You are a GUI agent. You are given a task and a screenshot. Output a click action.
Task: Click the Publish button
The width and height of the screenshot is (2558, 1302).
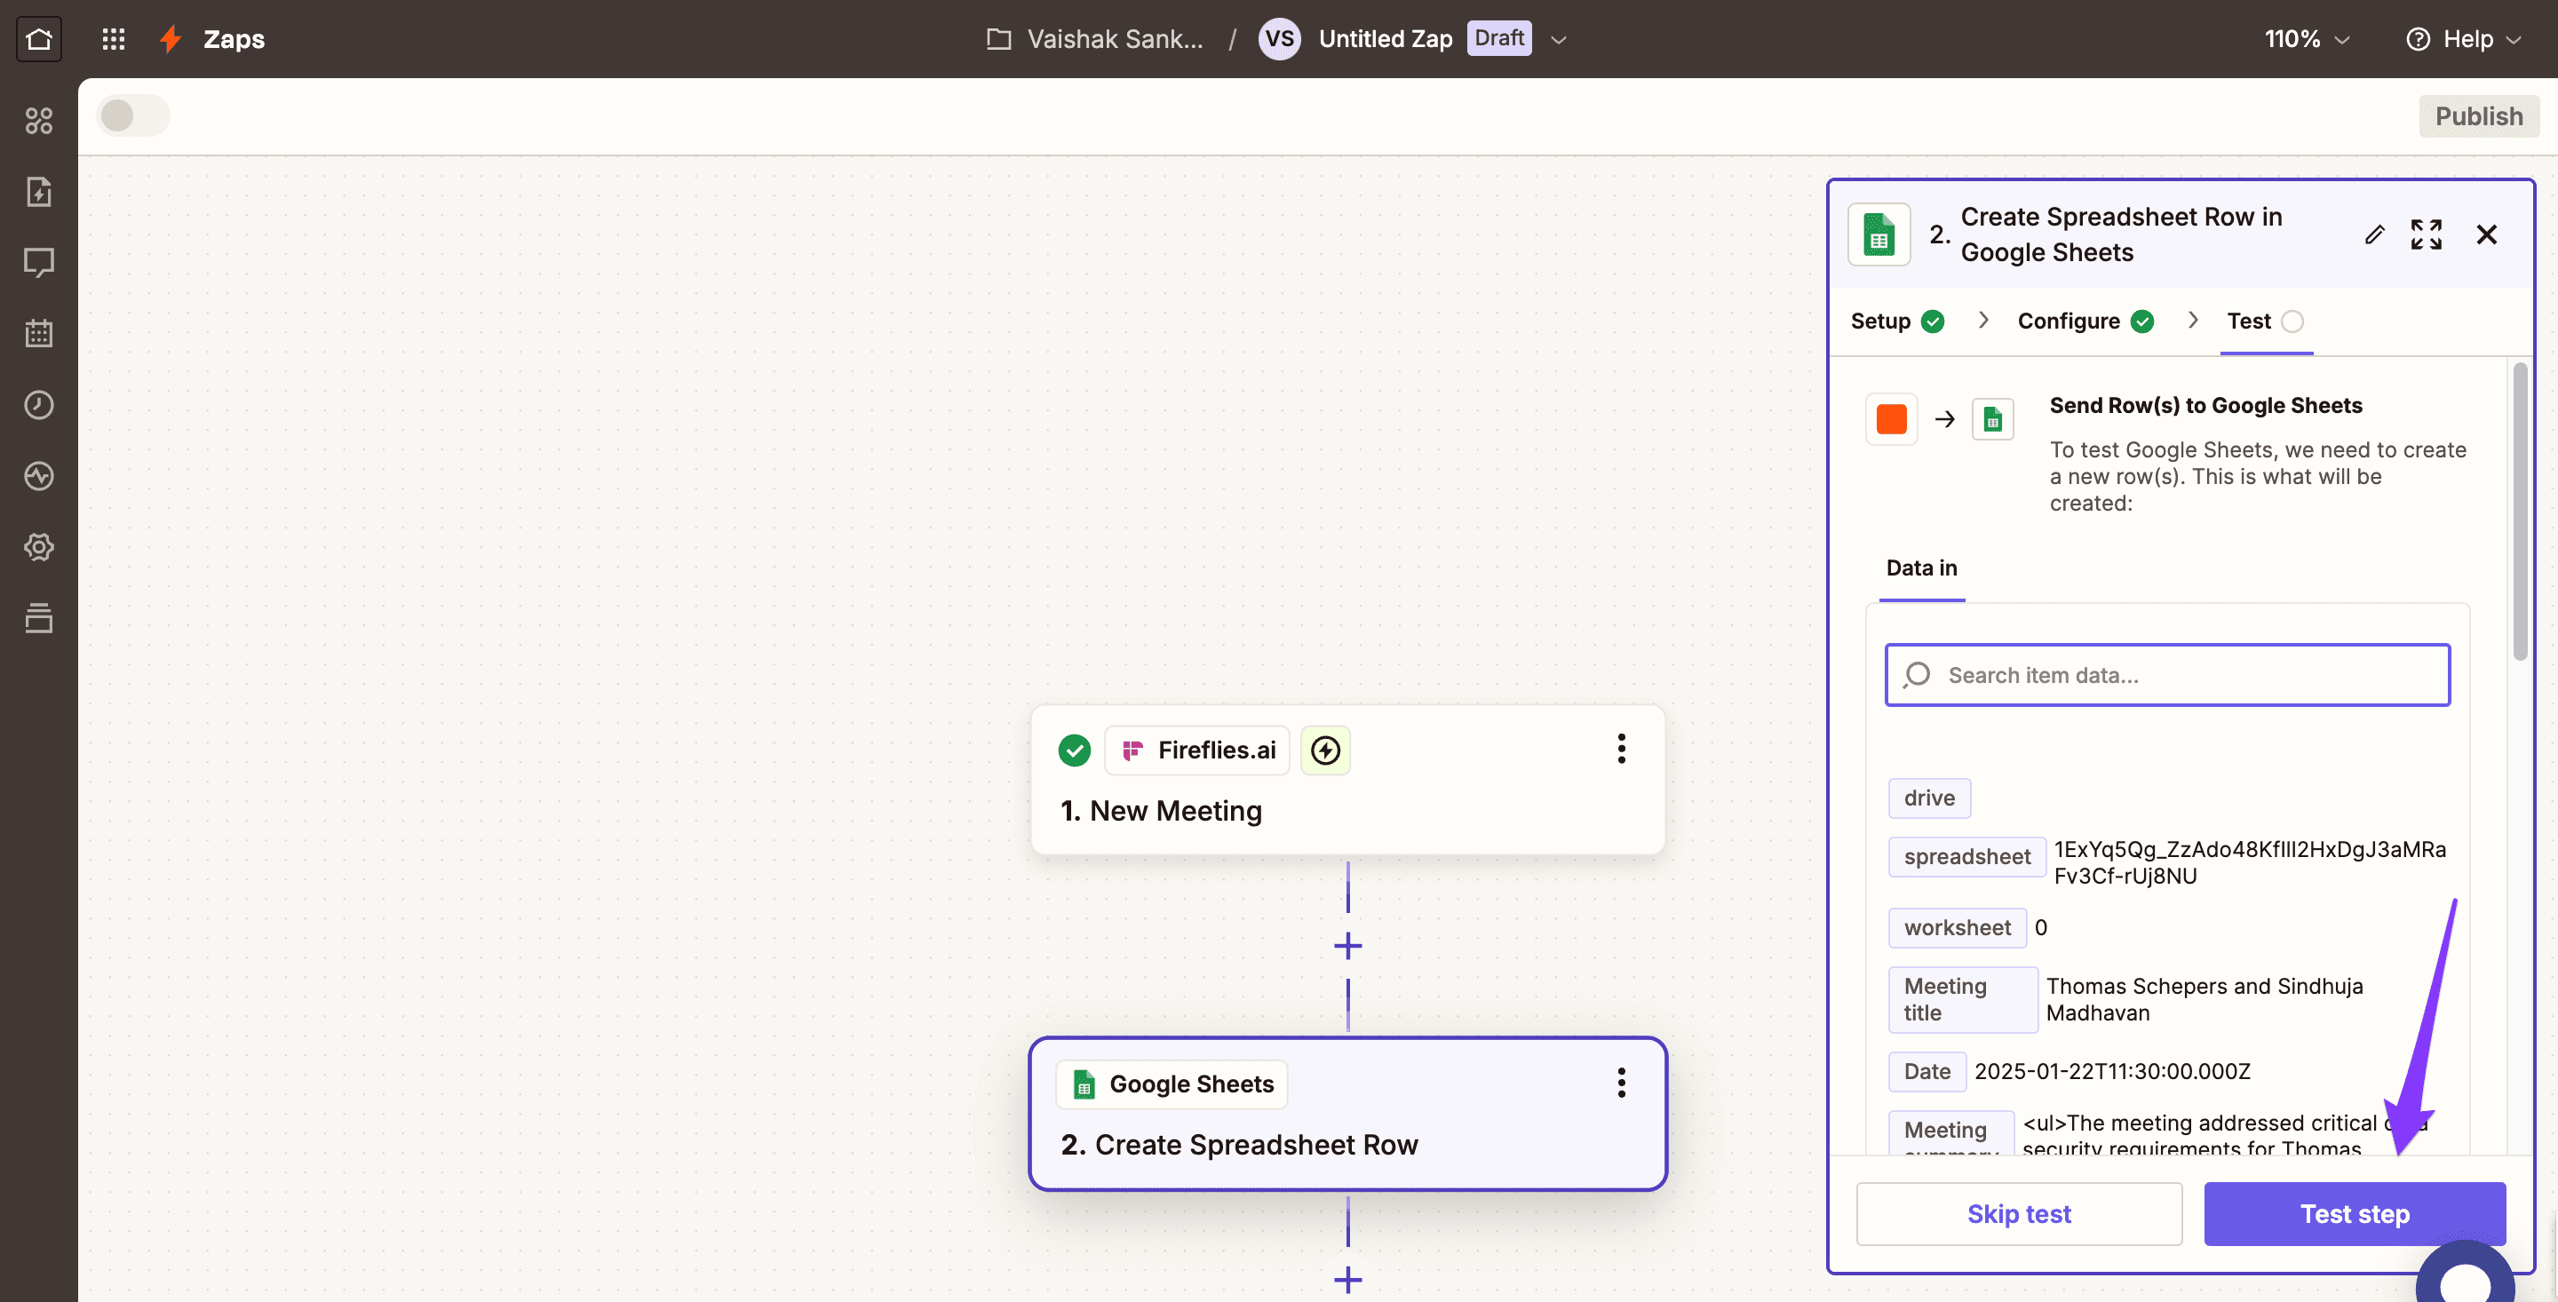pos(2479,116)
